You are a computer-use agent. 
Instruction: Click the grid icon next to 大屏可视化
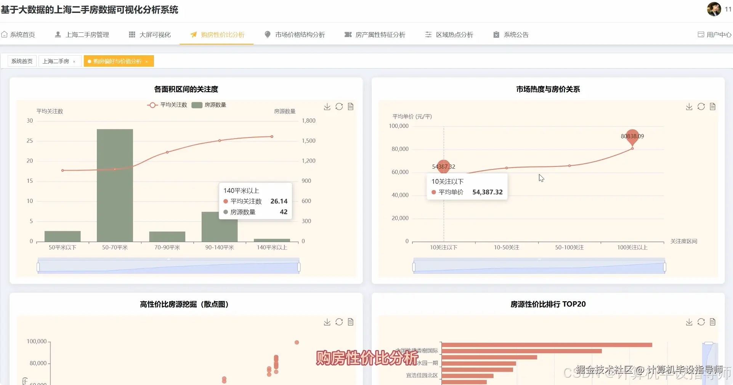132,34
